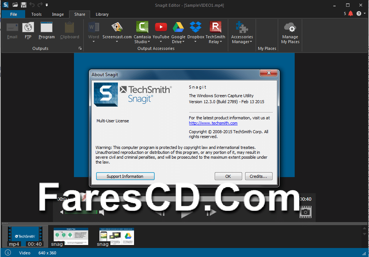This screenshot has height=257, width=369.
Task: Click the Google Drive icon
Action: (178, 27)
